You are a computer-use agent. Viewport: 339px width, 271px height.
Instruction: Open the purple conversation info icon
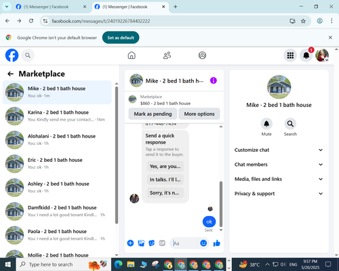coord(214,81)
